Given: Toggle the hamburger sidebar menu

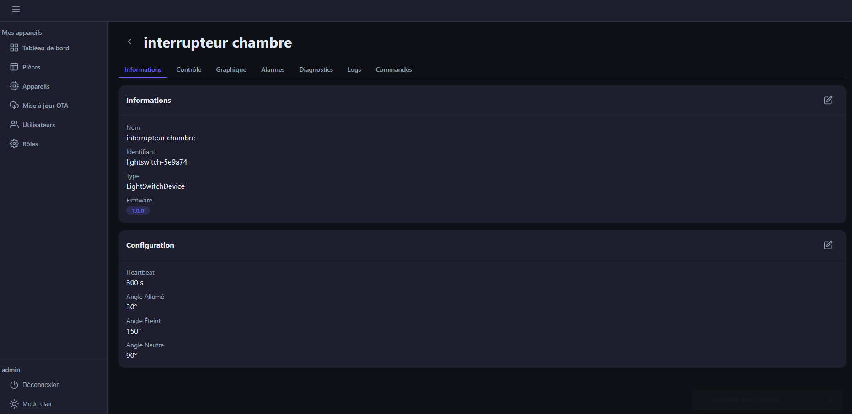Looking at the screenshot, I should tap(16, 9).
